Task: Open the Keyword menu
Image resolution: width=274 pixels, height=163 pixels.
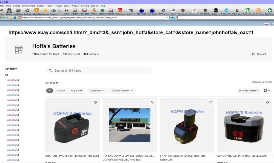Action: coord(85,6)
